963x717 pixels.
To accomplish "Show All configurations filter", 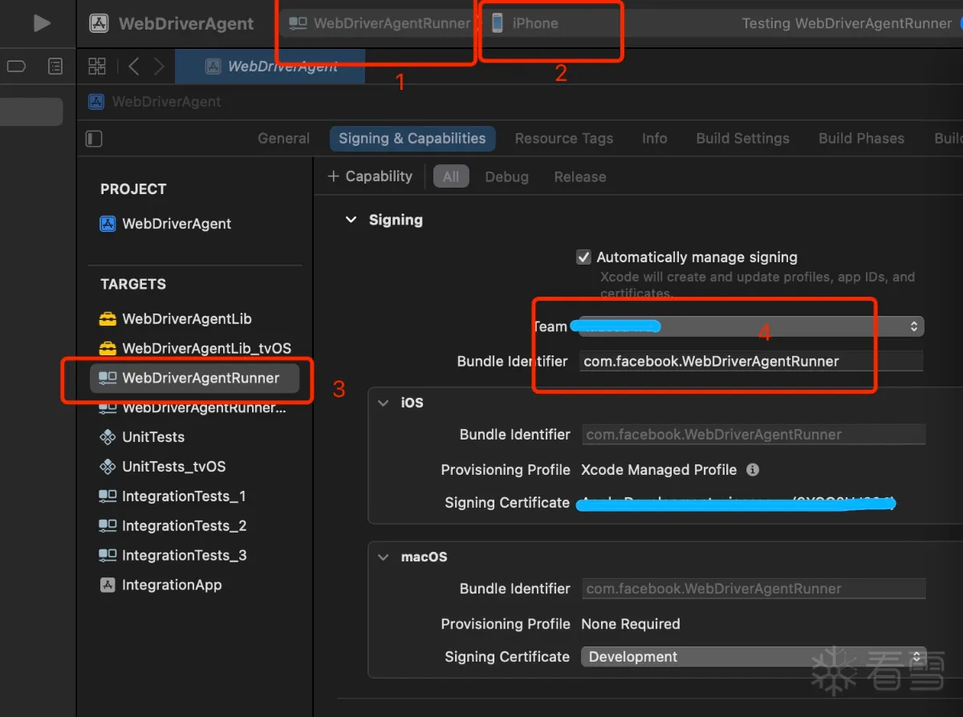I will click(451, 176).
